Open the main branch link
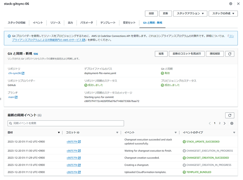 point(13,97)
